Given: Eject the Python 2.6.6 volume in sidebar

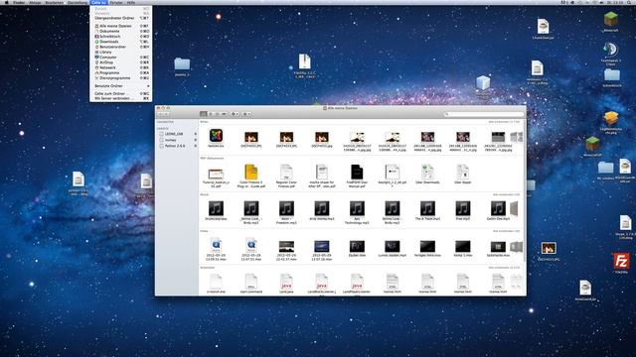Looking at the screenshot, I should [x=195, y=146].
